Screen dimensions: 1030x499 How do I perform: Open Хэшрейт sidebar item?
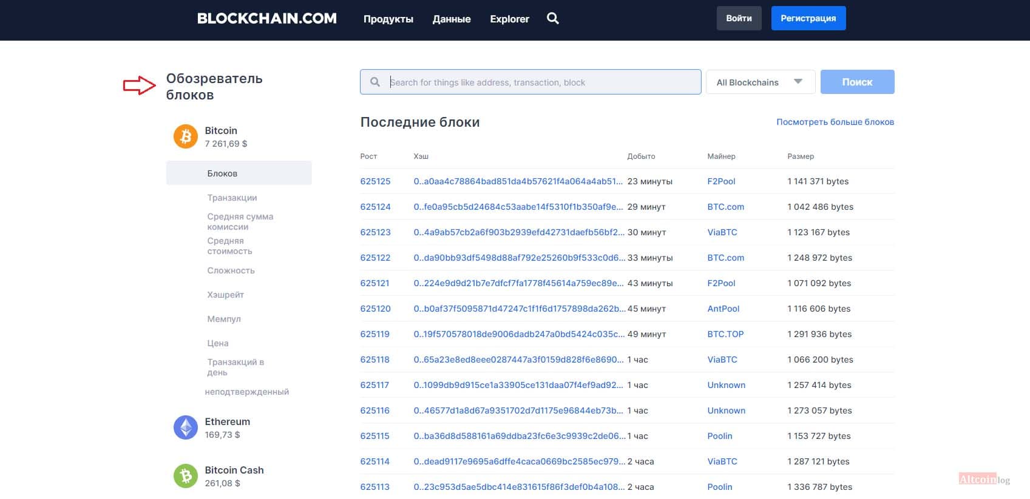tap(225, 295)
